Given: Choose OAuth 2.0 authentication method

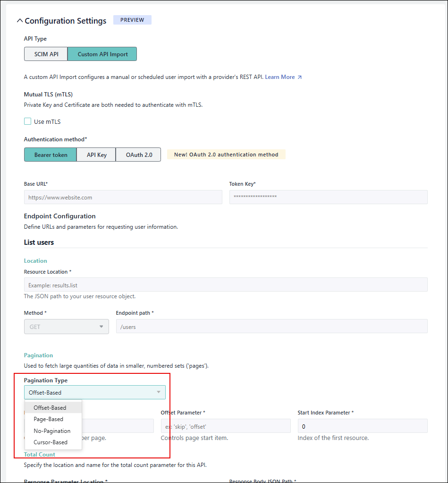Looking at the screenshot, I should pyautogui.click(x=138, y=155).
